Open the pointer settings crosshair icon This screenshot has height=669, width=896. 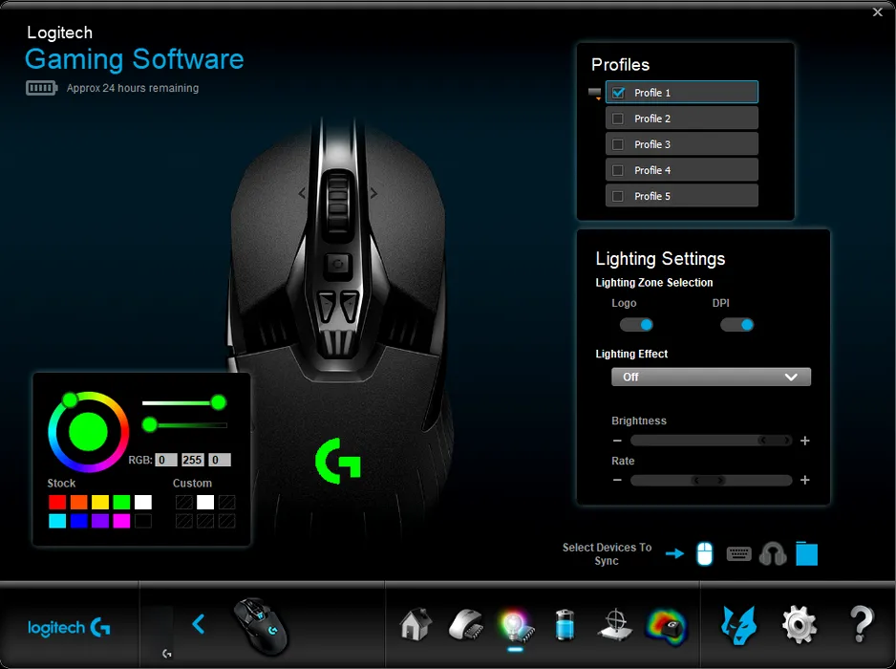tap(614, 625)
